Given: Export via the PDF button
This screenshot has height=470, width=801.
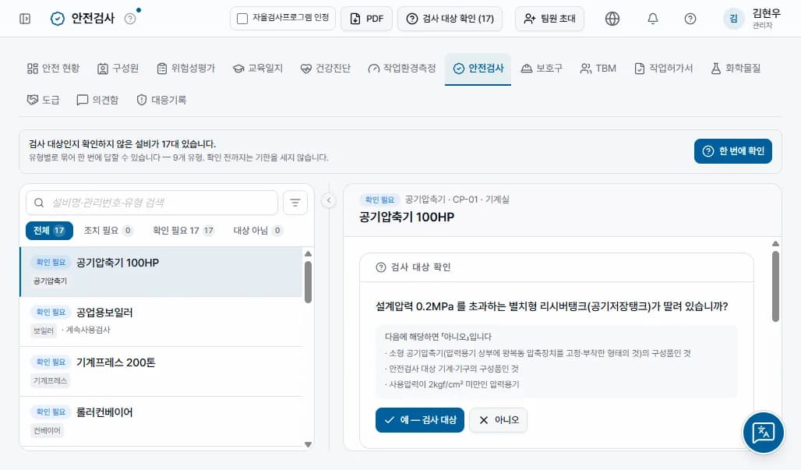Looking at the screenshot, I should click(367, 19).
